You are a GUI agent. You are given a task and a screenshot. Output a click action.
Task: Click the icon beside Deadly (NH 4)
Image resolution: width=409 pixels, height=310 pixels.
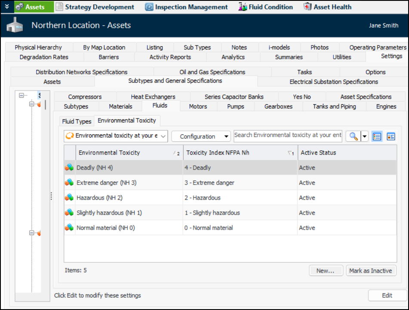pyautogui.click(x=69, y=168)
